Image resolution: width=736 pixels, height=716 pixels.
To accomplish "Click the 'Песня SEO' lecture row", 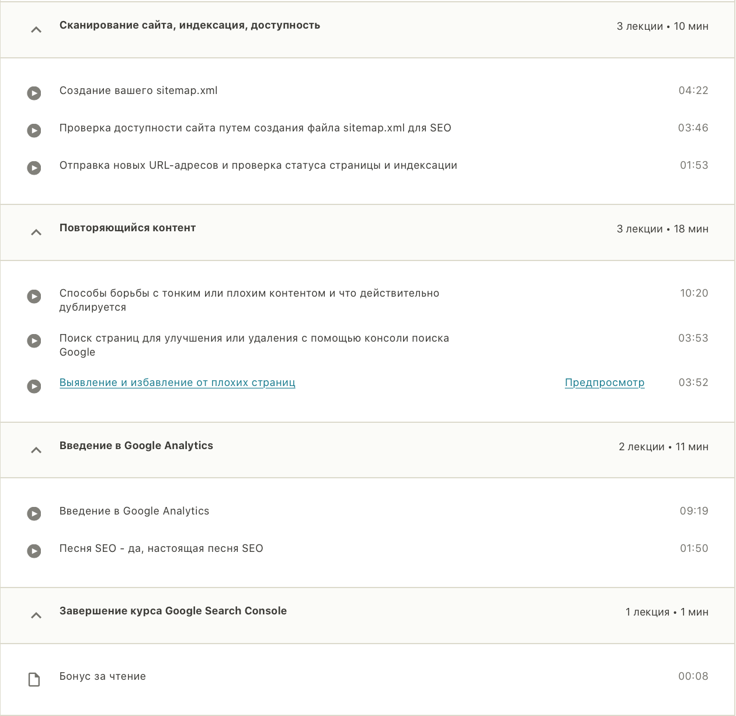I will coord(161,548).
